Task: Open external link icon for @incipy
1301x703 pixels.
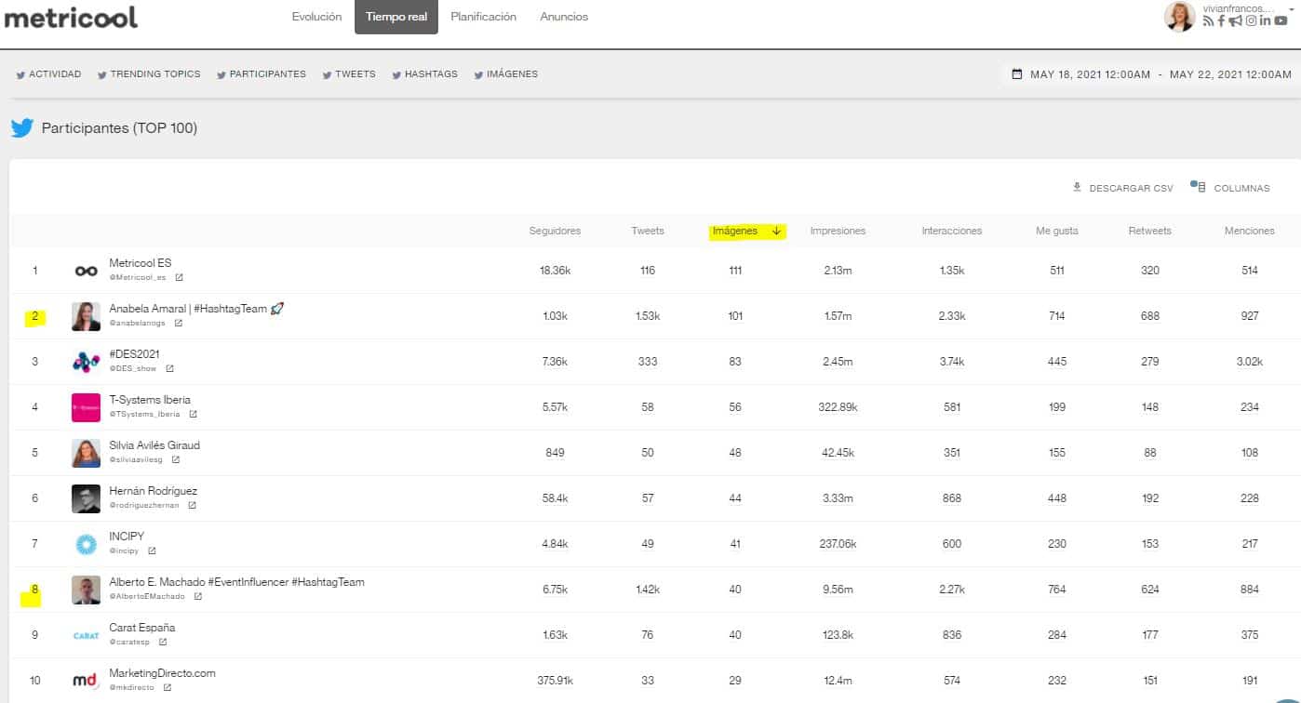Action: tap(152, 550)
